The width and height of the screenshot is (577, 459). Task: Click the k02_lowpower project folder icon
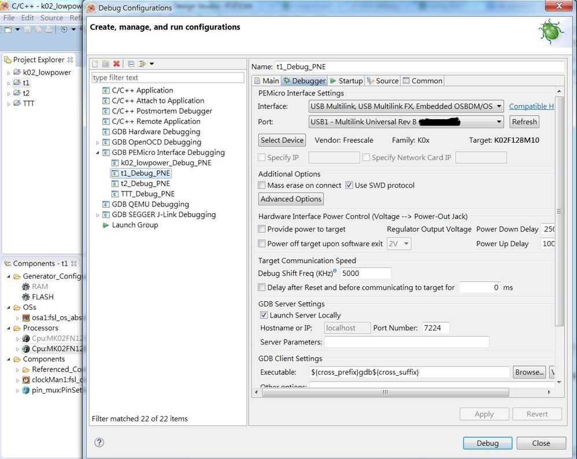tap(17, 72)
